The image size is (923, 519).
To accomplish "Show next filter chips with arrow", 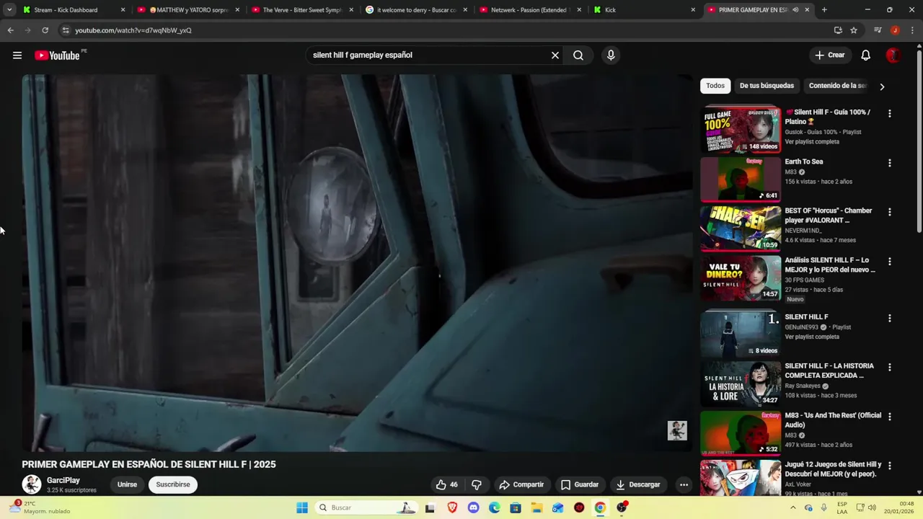I will [x=881, y=86].
